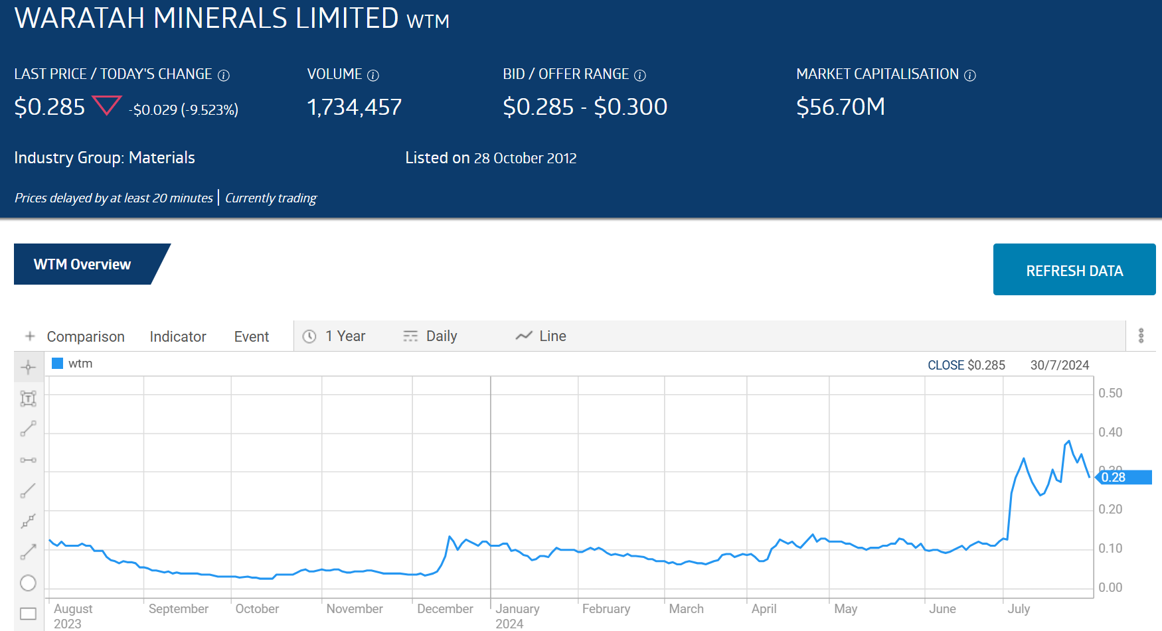Viewport: 1162px width, 631px height.
Task: Select the line segment drawing tool
Action: 28,429
